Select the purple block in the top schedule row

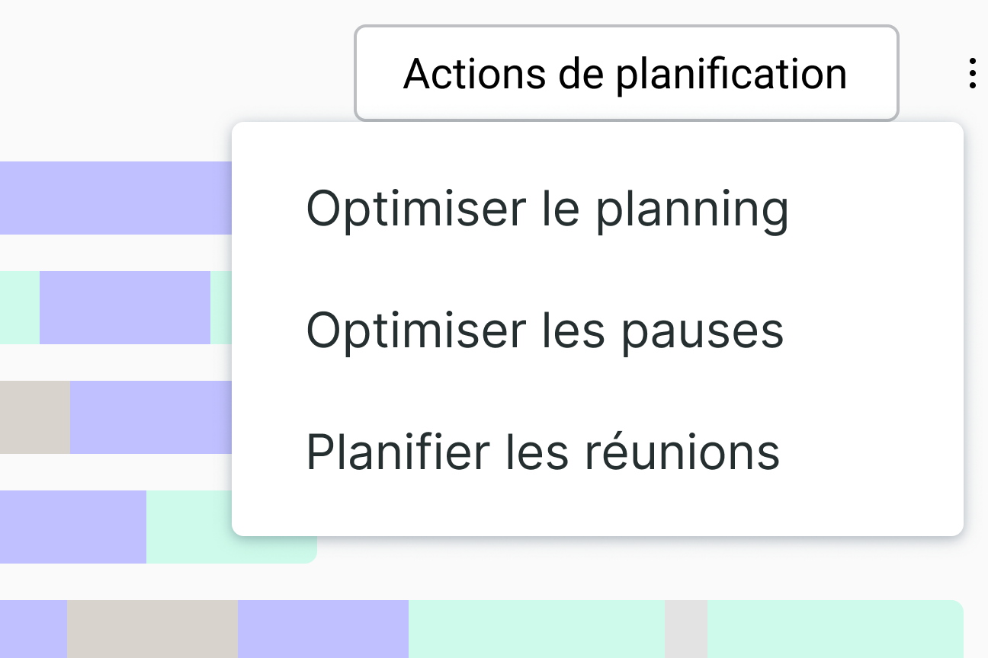[x=114, y=197]
